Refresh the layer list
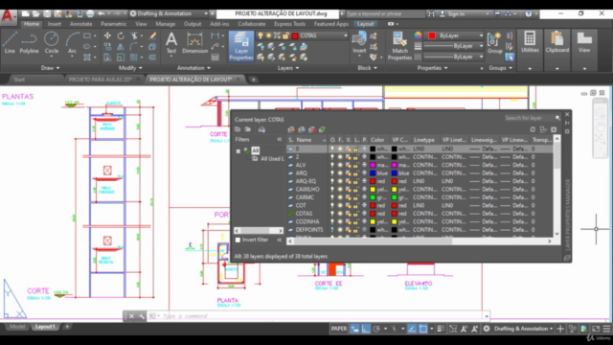 533,129
